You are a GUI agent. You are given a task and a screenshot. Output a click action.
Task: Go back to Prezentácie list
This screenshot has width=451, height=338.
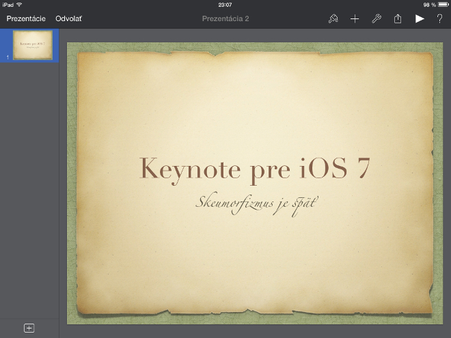(x=26, y=18)
